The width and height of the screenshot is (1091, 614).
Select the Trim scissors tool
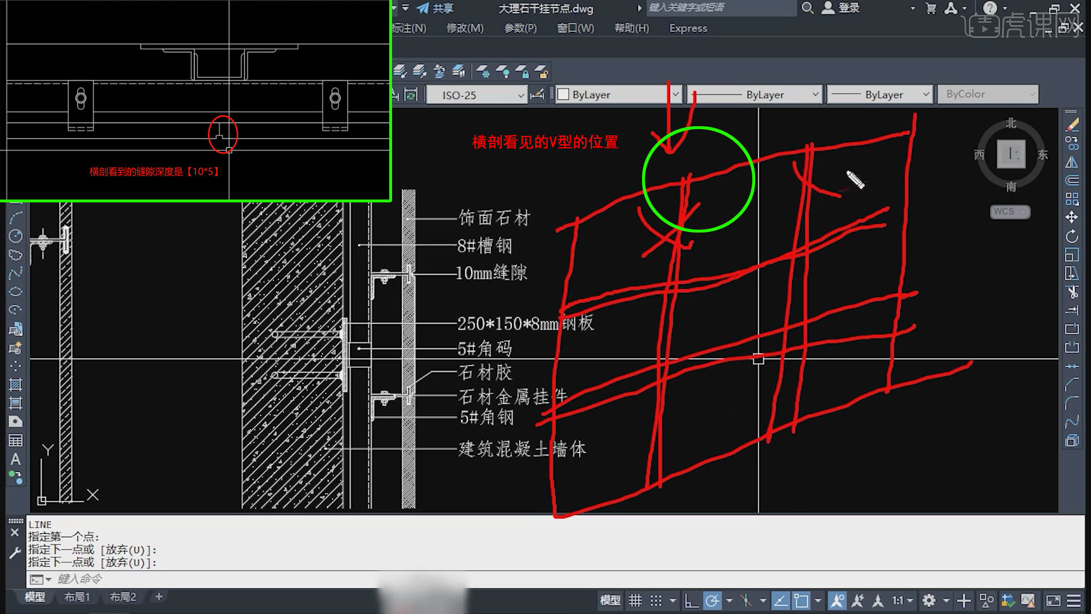pos(1072,292)
